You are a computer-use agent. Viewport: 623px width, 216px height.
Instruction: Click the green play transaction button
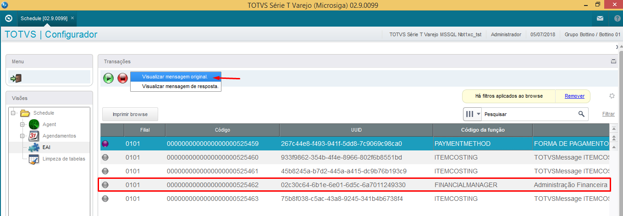[x=108, y=78]
